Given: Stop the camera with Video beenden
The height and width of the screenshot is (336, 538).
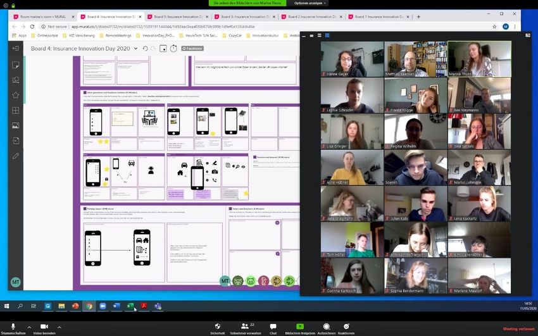Looking at the screenshot, I should 44,327.
